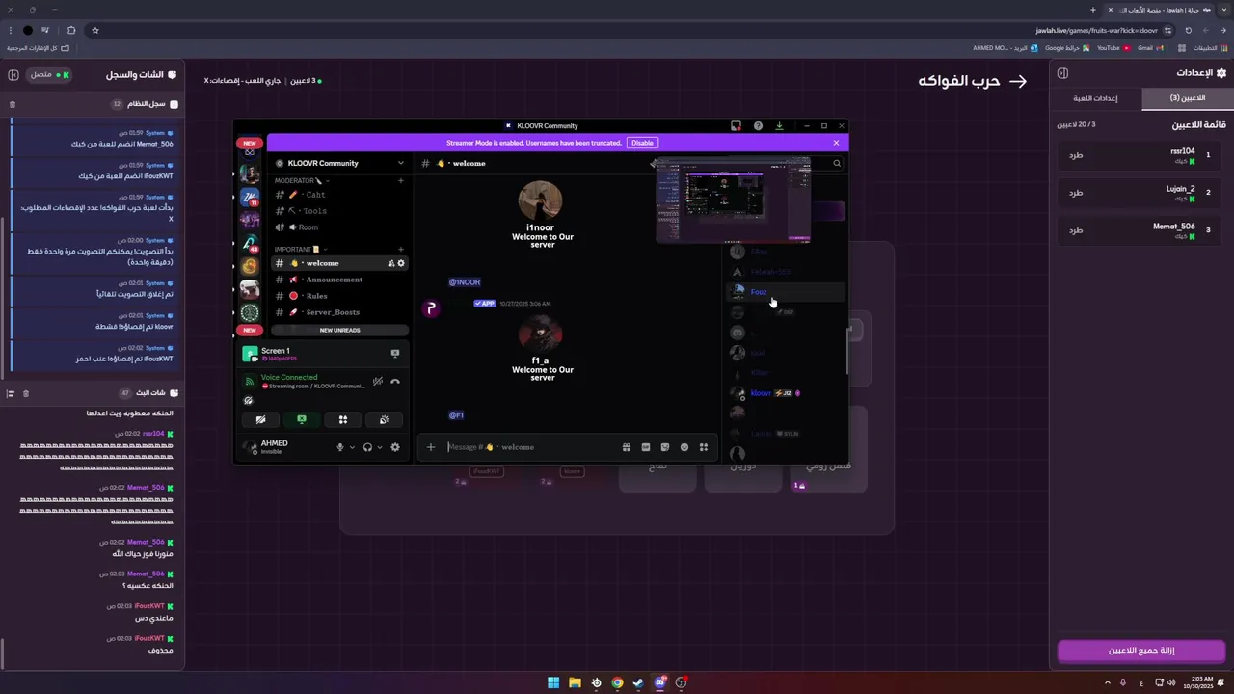Clear the شات البث chat with trash icon
Viewport: 1234px width, 694px height.
pos(26,393)
